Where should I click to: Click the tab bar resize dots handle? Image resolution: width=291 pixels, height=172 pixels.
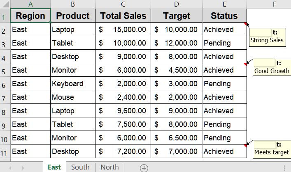point(285,168)
